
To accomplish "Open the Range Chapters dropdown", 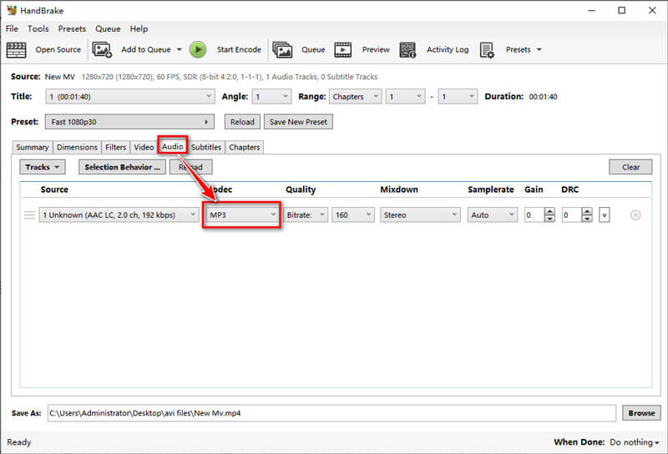I will 355,97.
